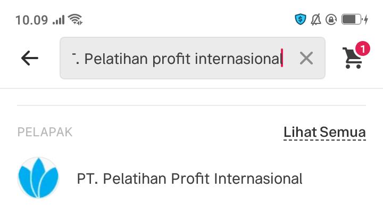383x221 pixels.
Task: Tap the charging bolt indicator
Action: [366, 20]
